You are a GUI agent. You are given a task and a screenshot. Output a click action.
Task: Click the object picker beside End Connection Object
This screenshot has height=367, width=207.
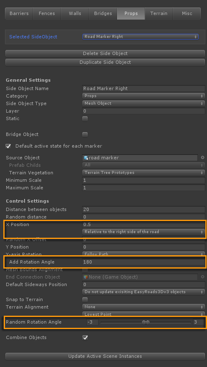[202, 277]
